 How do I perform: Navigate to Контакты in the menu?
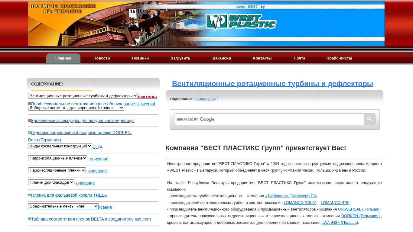[x=262, y=58]
